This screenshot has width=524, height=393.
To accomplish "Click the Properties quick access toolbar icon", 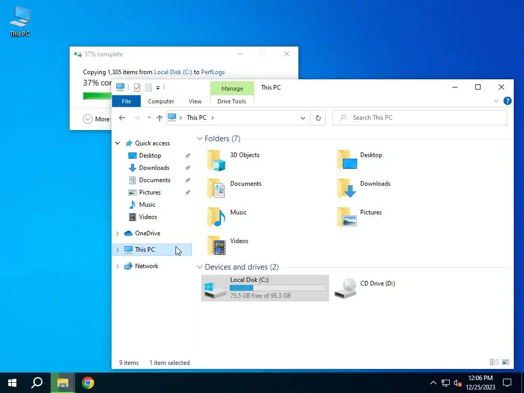I will 137,88.
